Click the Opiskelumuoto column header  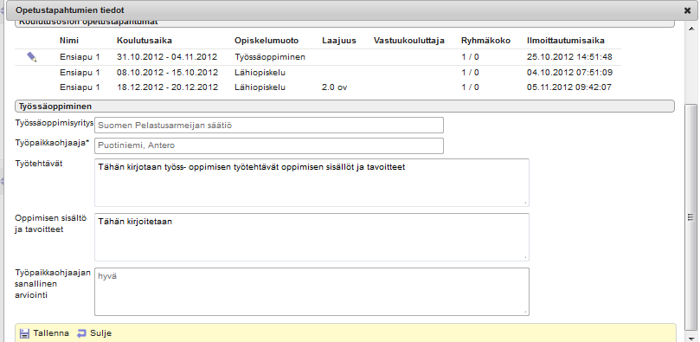coord(267,41)
